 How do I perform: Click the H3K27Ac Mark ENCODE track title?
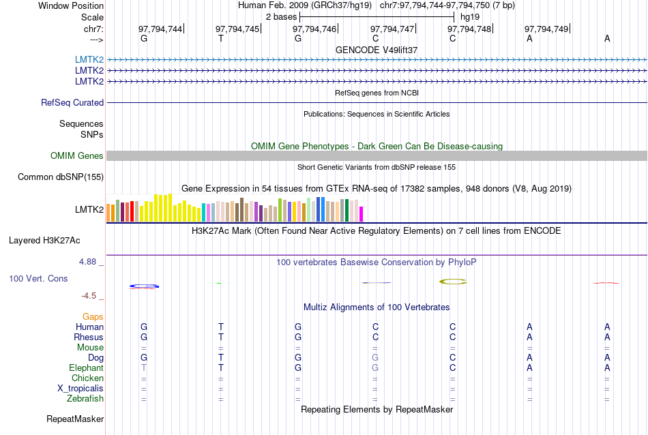pos(377,231)
